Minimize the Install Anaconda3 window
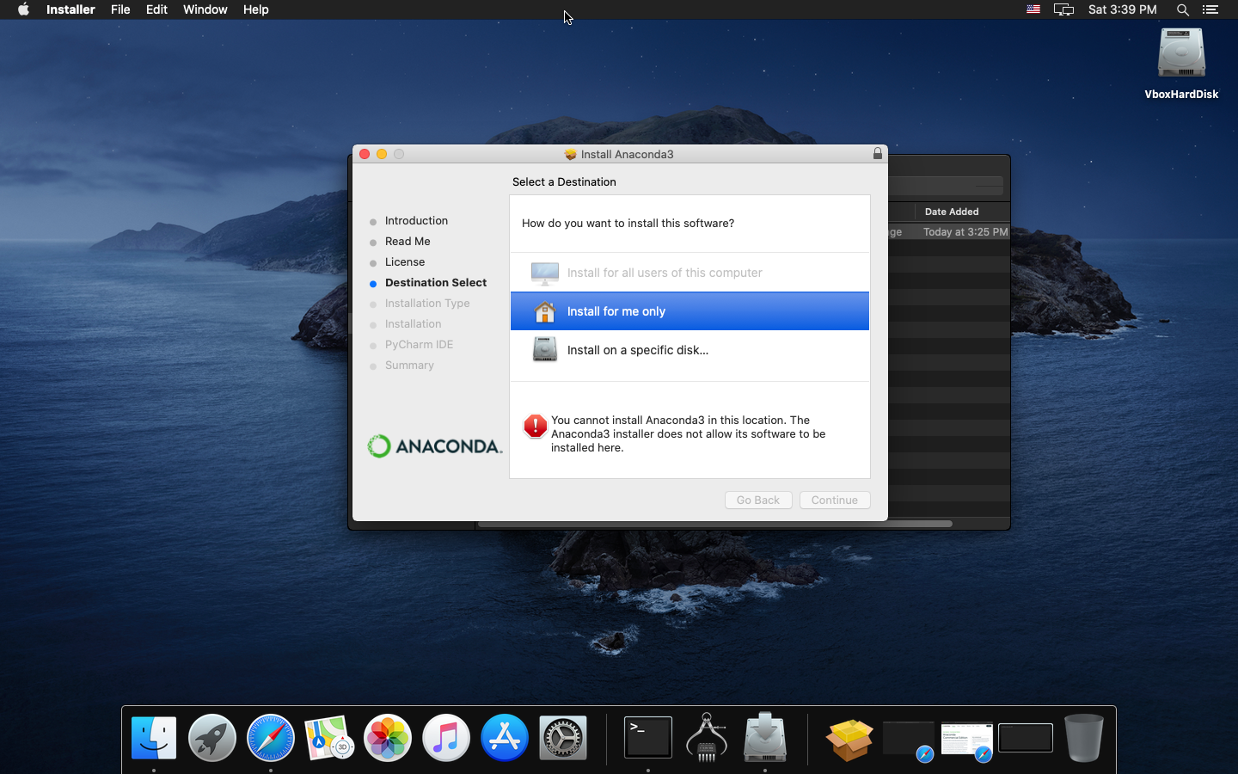The height and width of the screenshot is (774, 1238). click(x=382, y=154)
